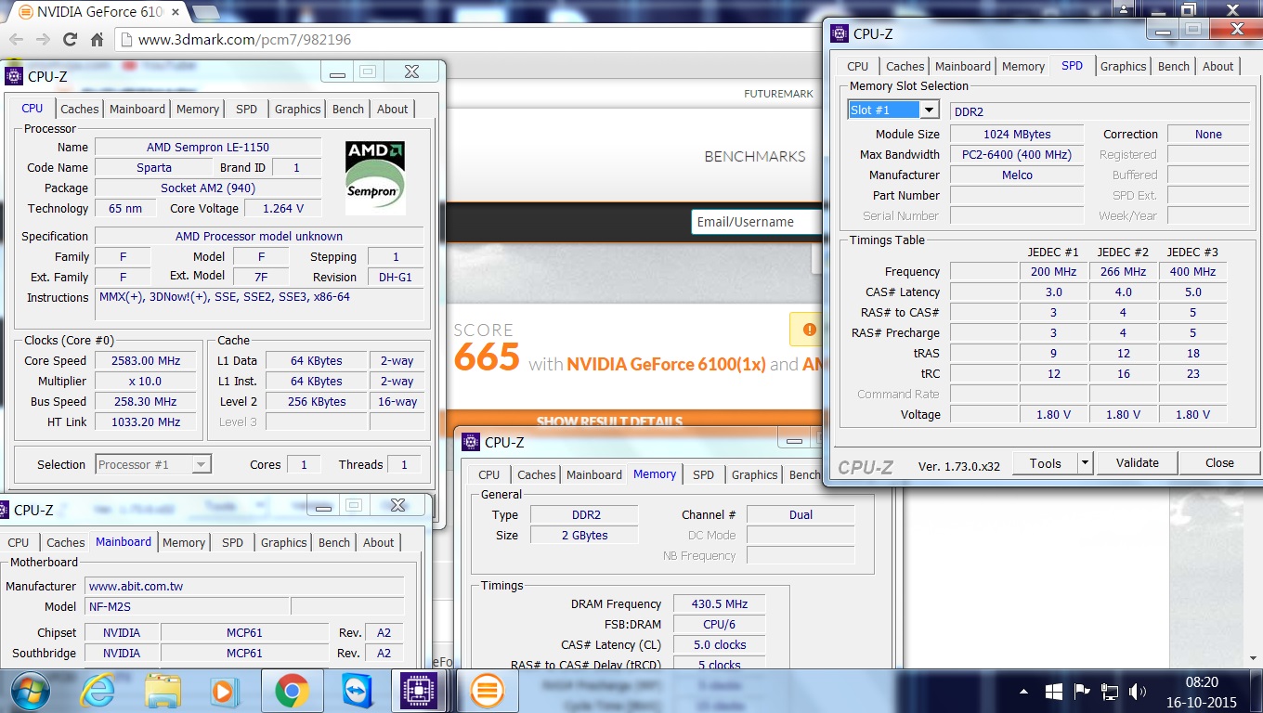Select SPD tab in Memory window
Viewport: 1263px width, 713px height.
[704, 474]
